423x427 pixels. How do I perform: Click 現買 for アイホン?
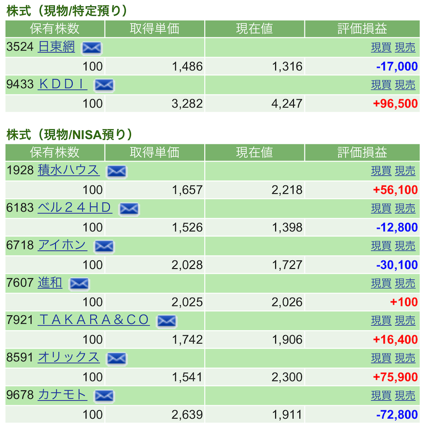pyautogui.click(x=381, y=246)
